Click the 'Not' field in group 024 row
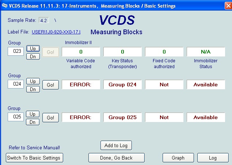 coord(164,85)
